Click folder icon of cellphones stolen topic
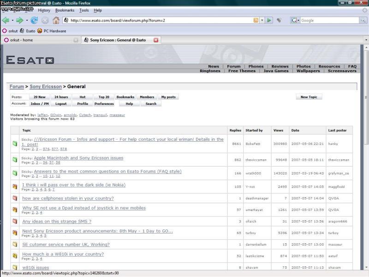The image size is (369, 277). click(15, 198)
